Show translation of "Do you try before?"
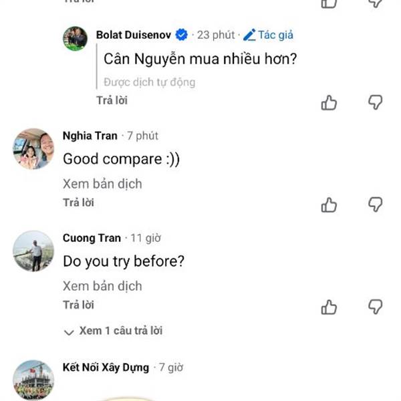401x401 pixels. coord(102,286)
